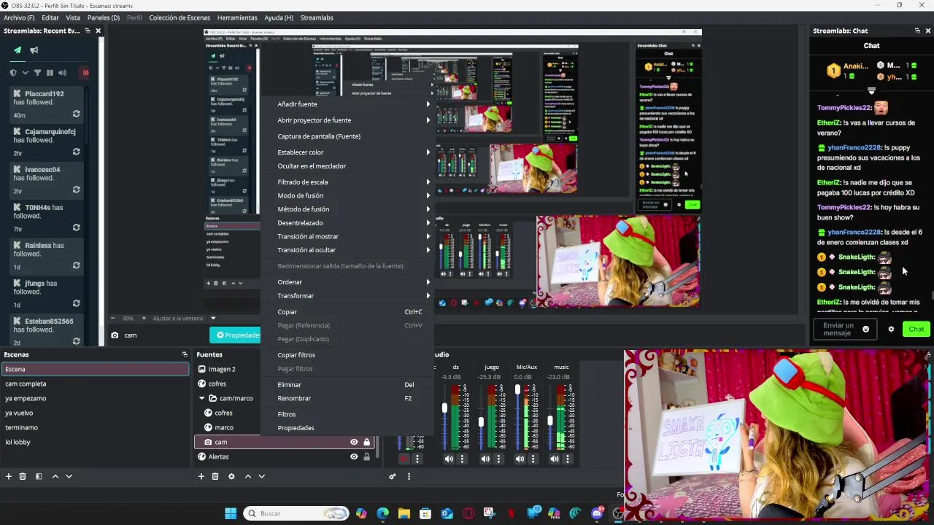Screen dimensions: 934x525
Task: Open emoji picker in chat box
Action: [866, 329]
